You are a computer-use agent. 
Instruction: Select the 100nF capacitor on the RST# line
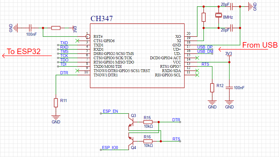pos(30,28)
